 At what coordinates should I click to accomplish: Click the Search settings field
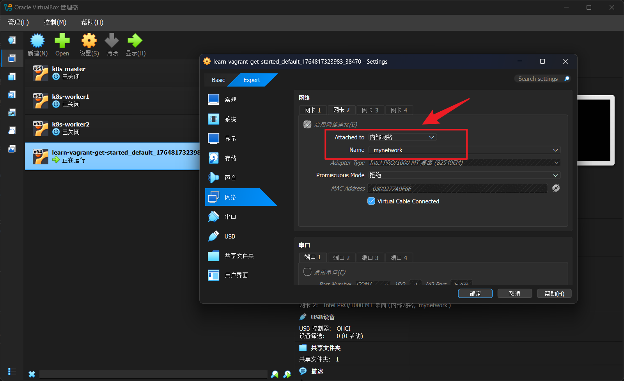click(x=538, y=79)
